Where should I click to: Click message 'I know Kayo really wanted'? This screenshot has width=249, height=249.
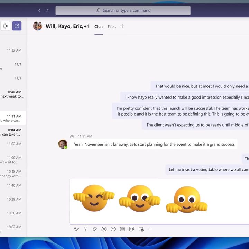(185, 97)
